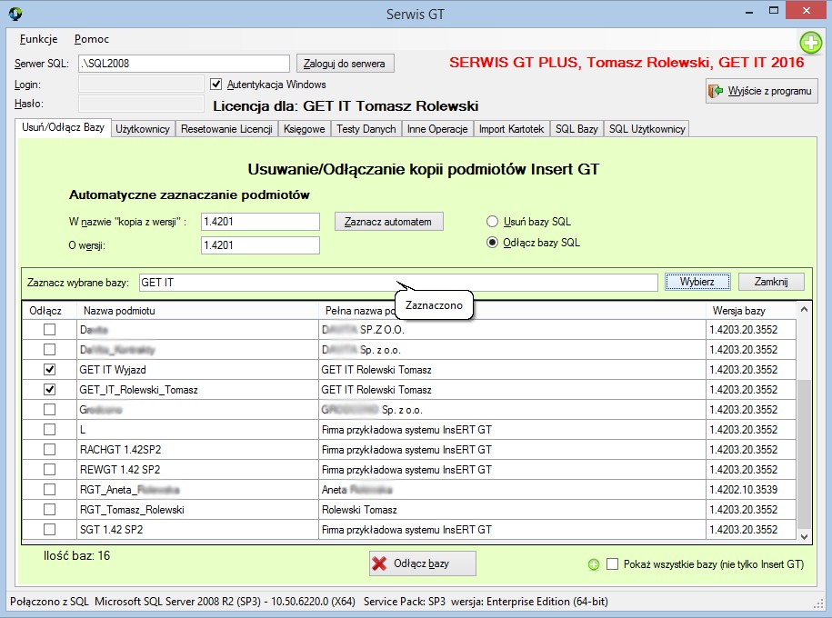Viewport: 832px width, 618px height.
Task: Switch to Inne Operacje tab
Action: tap(437, 129)
